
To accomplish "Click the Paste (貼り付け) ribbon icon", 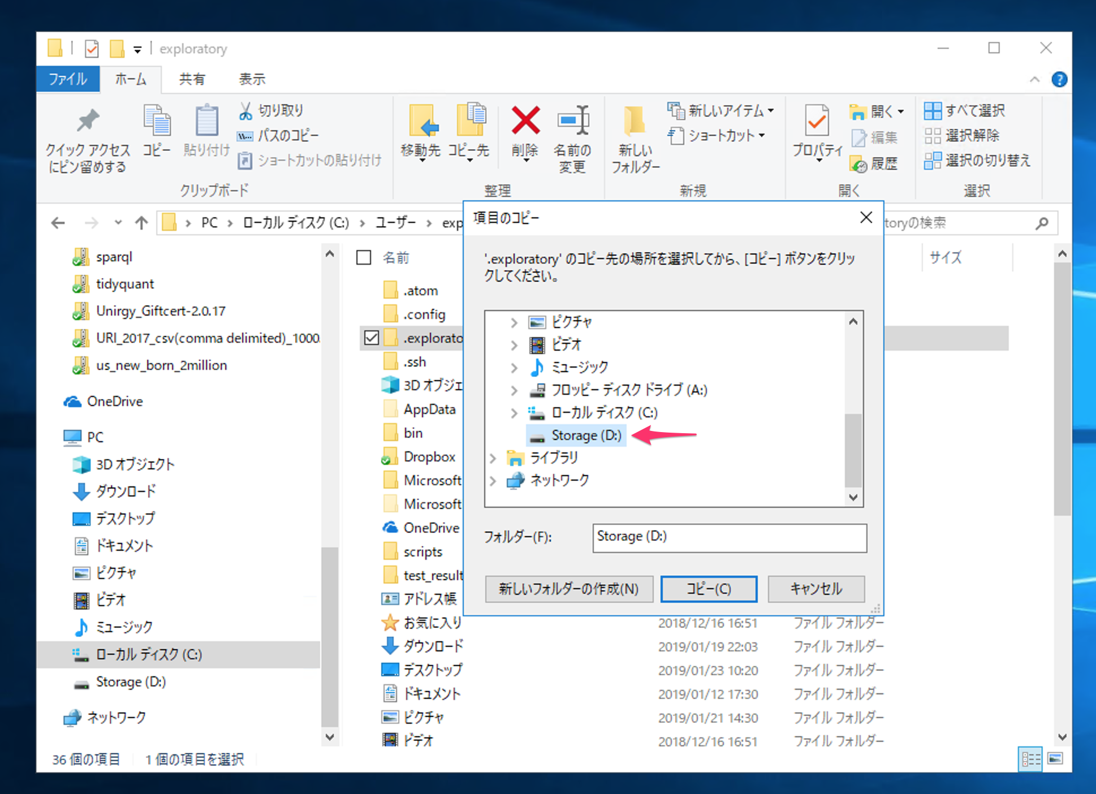I will (206, 120).
